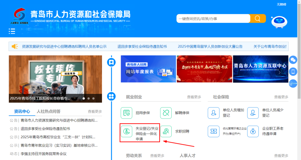Click the 单位人员减少登记 icon
Screen dimensions: 301x160
[x=253, y=113]
